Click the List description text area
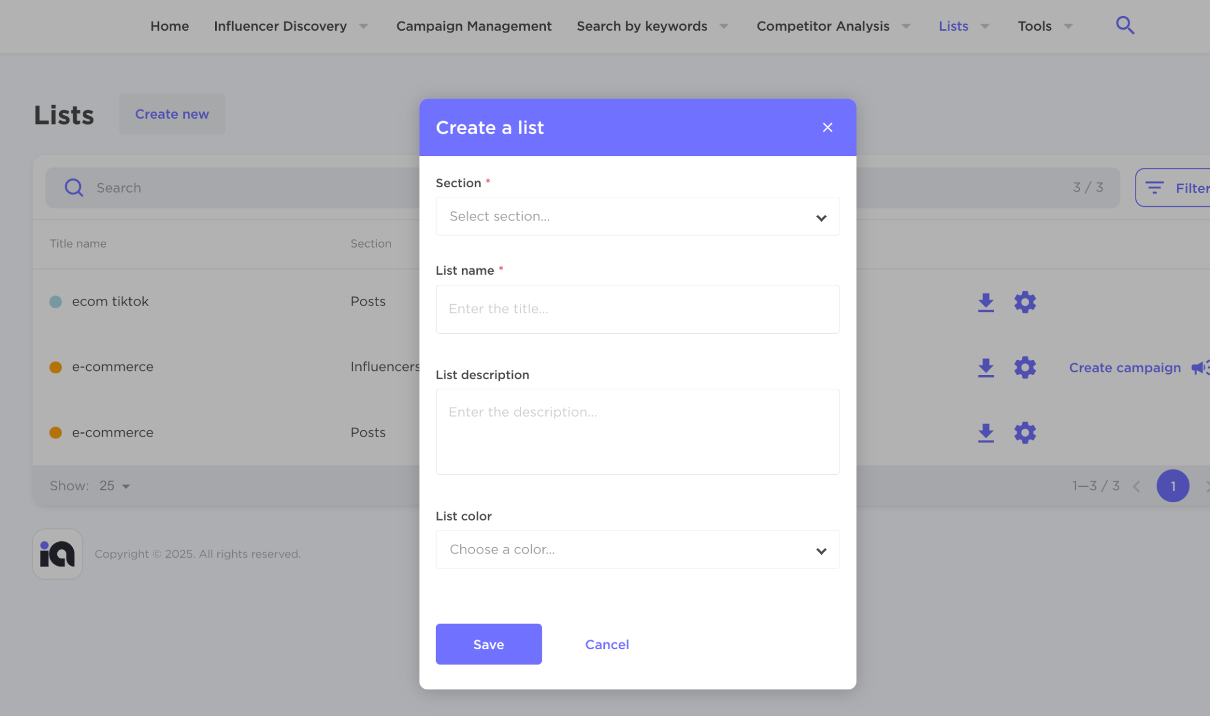Viewport: 1210px width, 716px height. (x=637, y=431)
